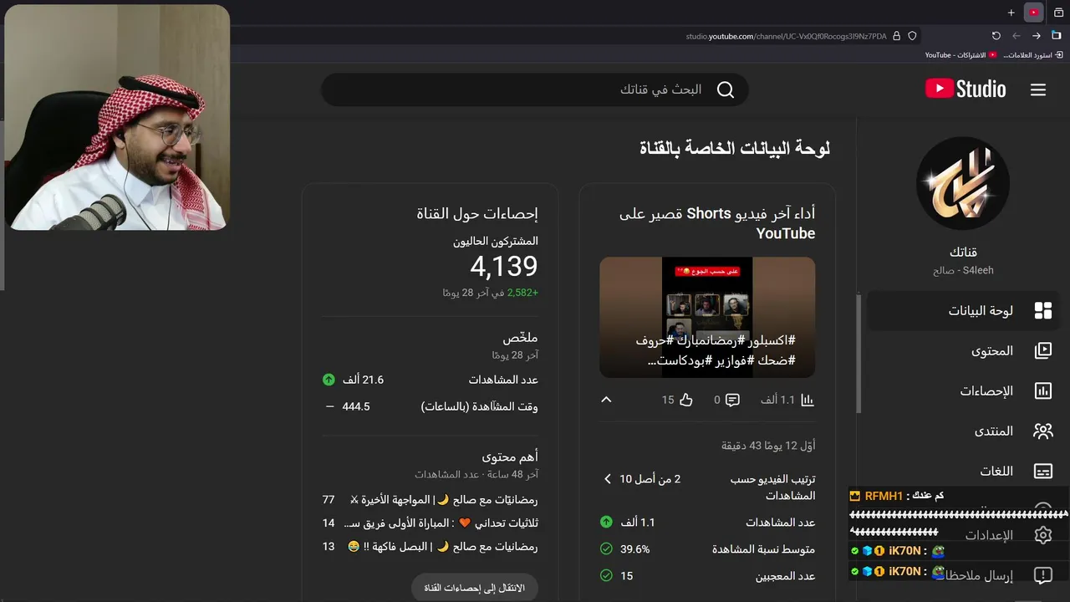Click green arrow beside 1.1 ألف views row

point(606,523)
